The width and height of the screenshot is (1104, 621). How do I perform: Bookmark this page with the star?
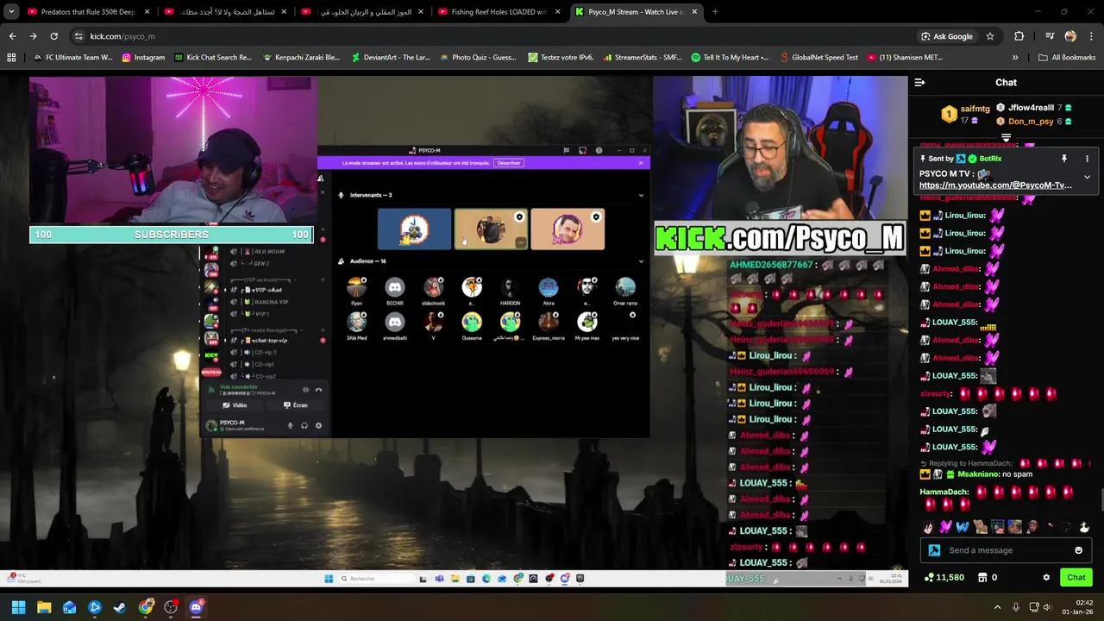(x=990, y=36)
